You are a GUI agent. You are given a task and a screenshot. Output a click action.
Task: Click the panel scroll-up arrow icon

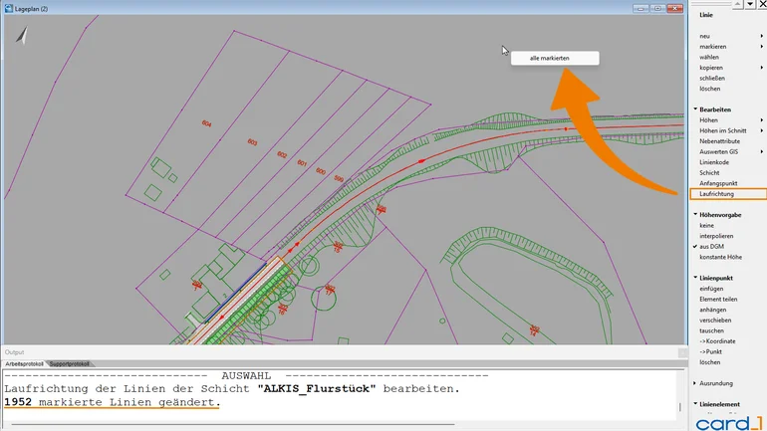click(735, 5)
